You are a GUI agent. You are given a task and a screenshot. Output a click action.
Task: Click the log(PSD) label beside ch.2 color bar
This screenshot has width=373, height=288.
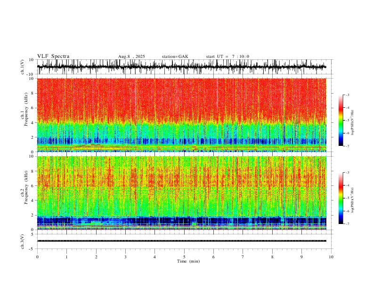[x=352, y=200]
